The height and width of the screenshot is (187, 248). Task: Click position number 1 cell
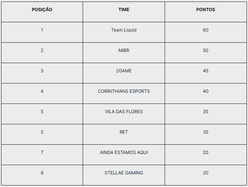point(42,30)
